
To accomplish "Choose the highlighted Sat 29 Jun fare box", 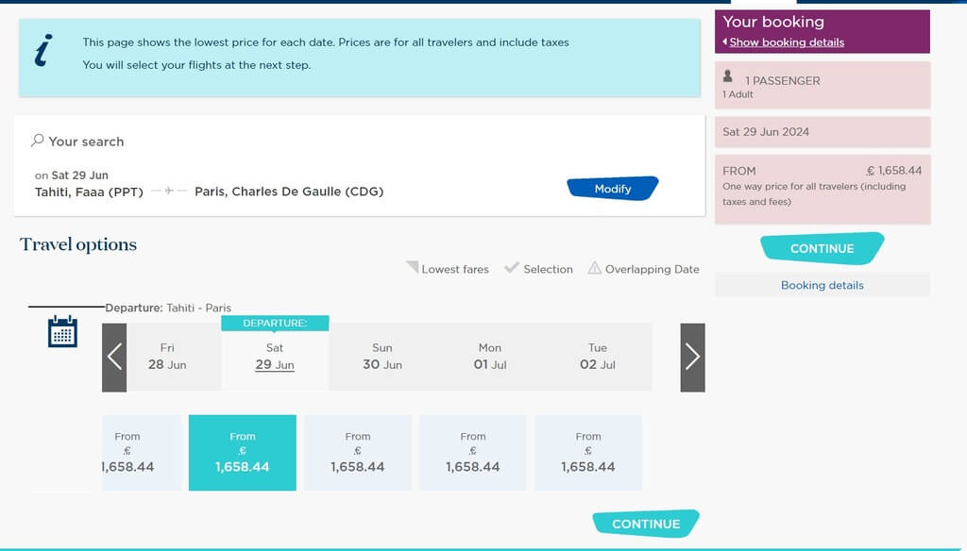I will [243, 453].
